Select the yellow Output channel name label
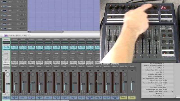The image size is (180, 101). pyautogui.click(x=123, y=98)
